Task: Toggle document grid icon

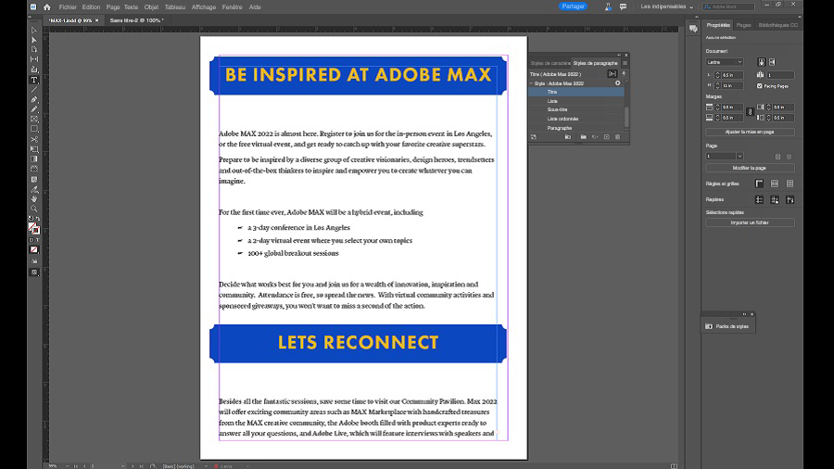Action: (790, 184)
